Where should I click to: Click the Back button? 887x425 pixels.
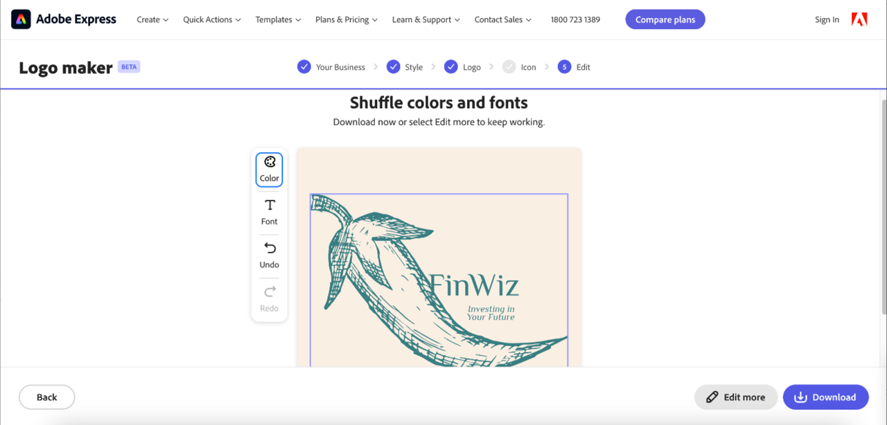[x=47, y=397]
